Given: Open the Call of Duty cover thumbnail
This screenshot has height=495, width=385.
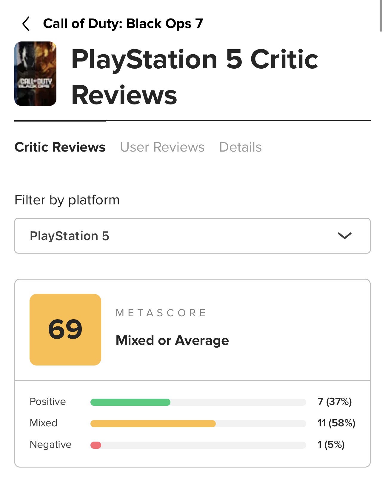Looking at the screenshot, I should pos(36,74).
